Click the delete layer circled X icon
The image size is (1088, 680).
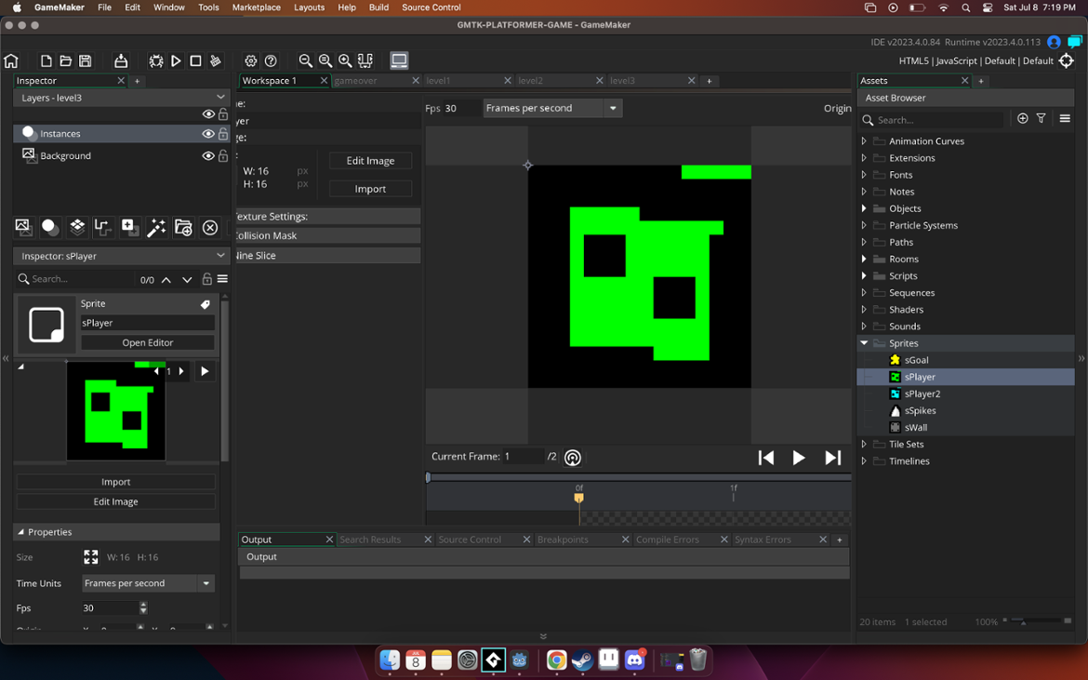210,228
